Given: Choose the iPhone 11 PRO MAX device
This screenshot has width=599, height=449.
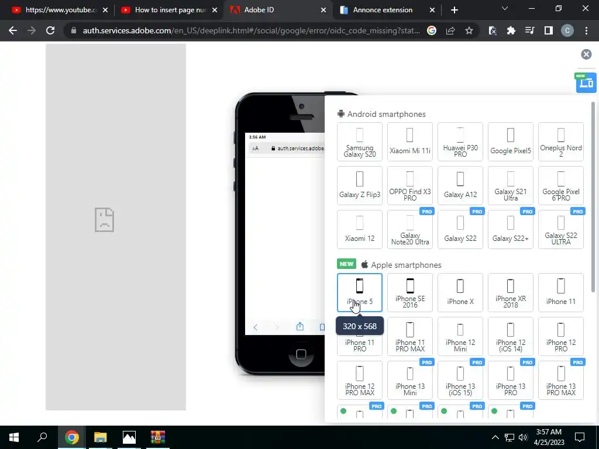Looking at the screenshot, I should point(410,336).
